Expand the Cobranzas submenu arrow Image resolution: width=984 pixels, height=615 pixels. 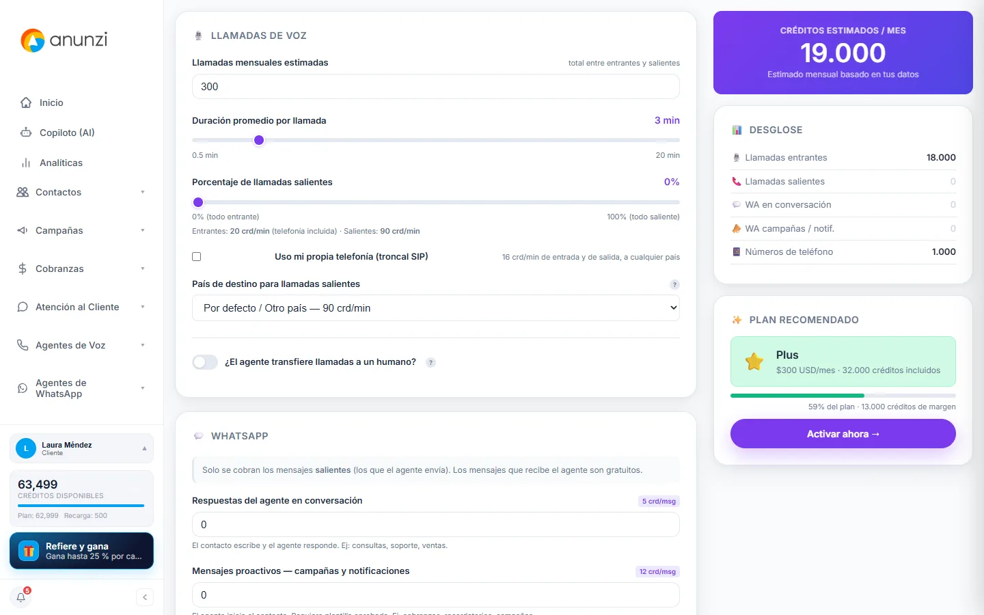143,269
